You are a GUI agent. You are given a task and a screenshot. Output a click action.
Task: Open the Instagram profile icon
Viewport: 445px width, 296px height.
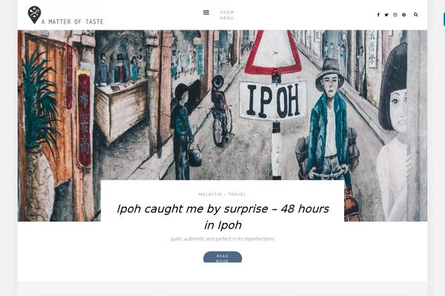[395, 15]
